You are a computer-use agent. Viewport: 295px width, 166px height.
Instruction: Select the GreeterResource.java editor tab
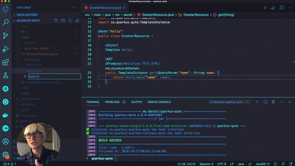coord(105,8)
